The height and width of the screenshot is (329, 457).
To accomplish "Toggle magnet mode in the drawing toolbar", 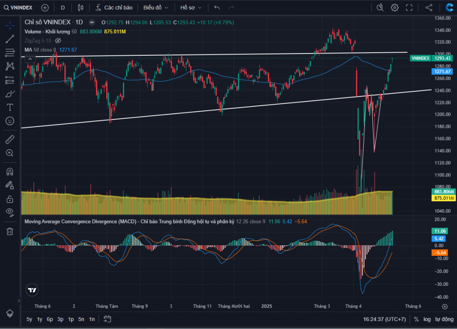I will point(10,172).
